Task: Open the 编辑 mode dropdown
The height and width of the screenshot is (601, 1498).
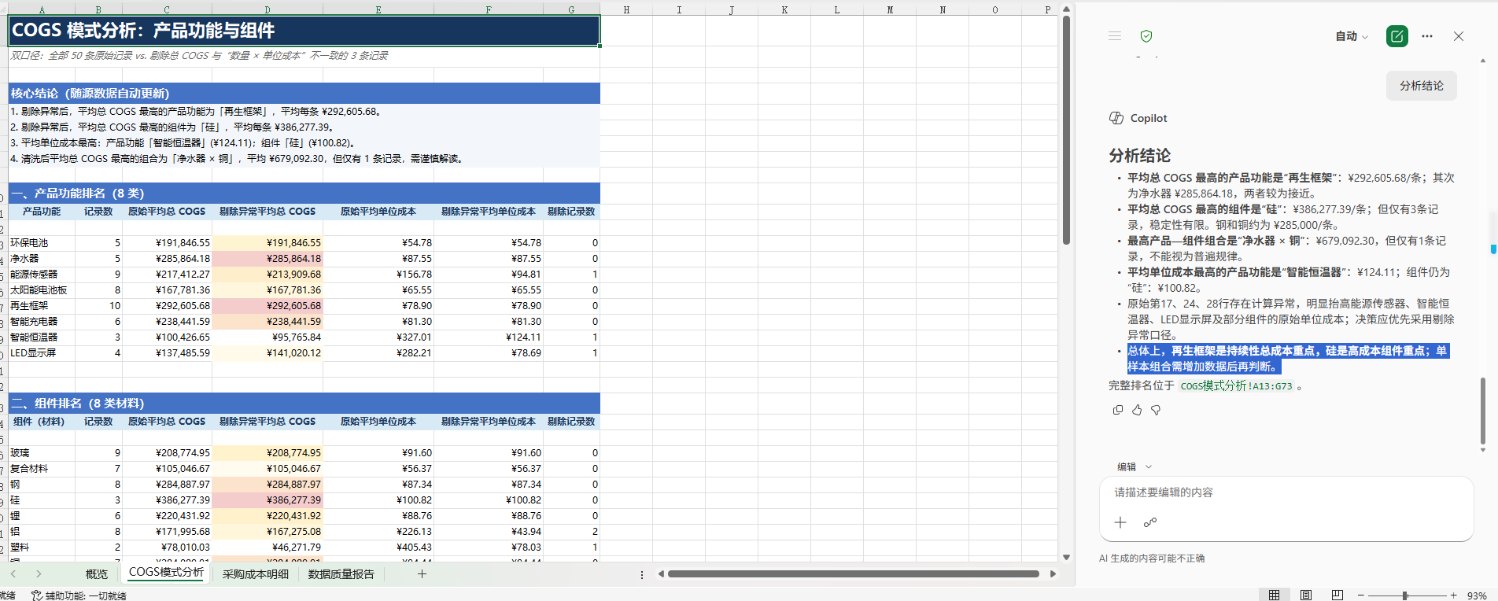Action: 1134,466
